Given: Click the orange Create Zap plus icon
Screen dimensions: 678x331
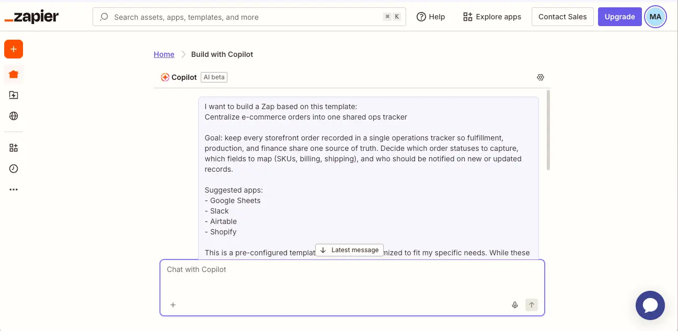Looking at the screenshot, I should pos(14,49).
